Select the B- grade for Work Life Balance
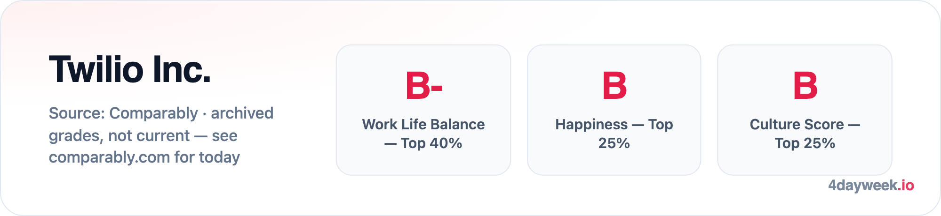This screenshot has width=941, height=216. pos(424,86)
